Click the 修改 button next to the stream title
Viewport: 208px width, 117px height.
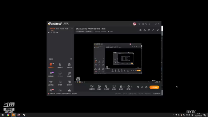click(103, 29)
